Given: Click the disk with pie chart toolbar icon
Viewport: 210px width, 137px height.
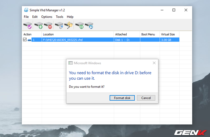Looking at the screenshot, I should (x=59, y=25).
